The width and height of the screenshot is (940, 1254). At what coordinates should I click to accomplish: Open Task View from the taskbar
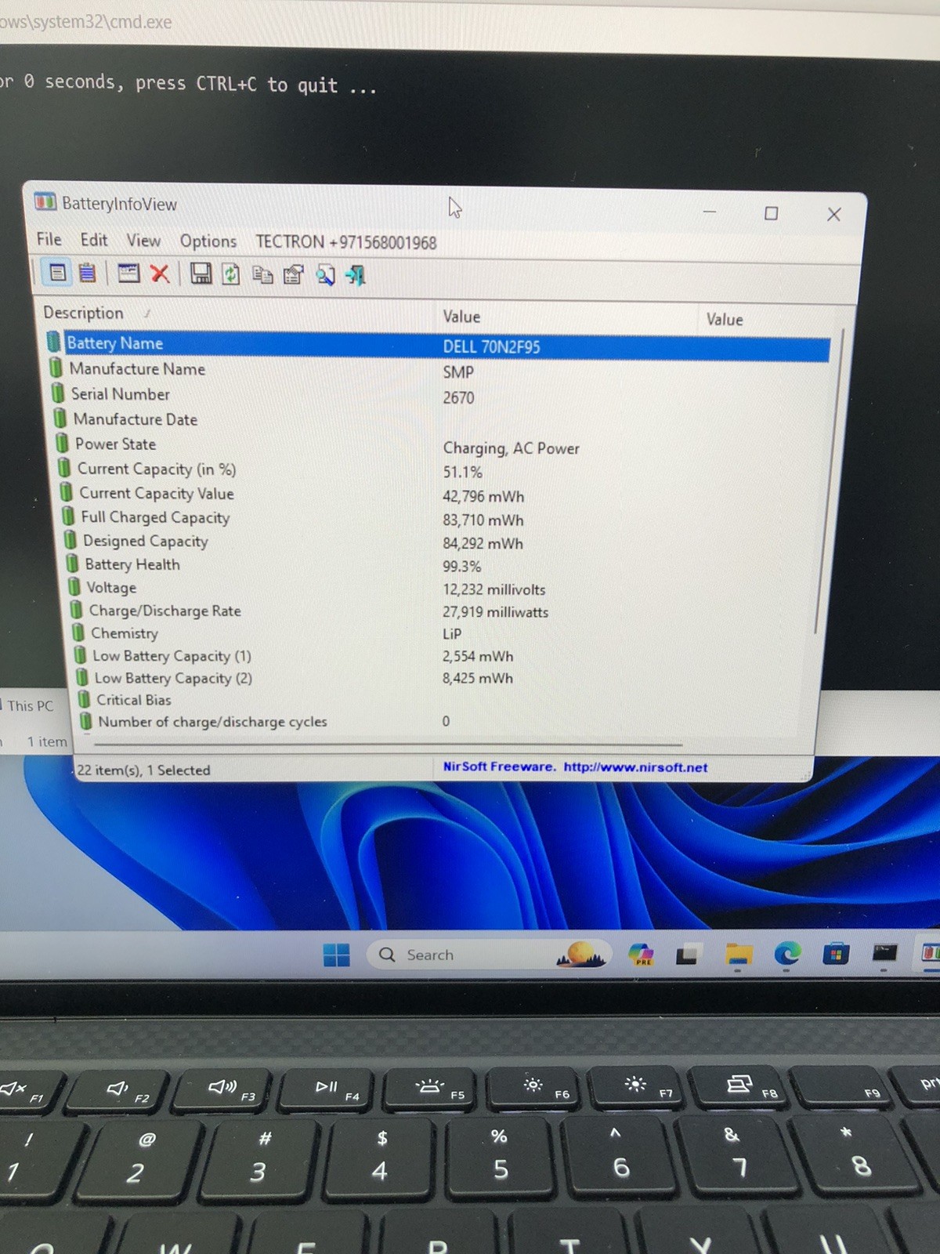click(687, 954)
